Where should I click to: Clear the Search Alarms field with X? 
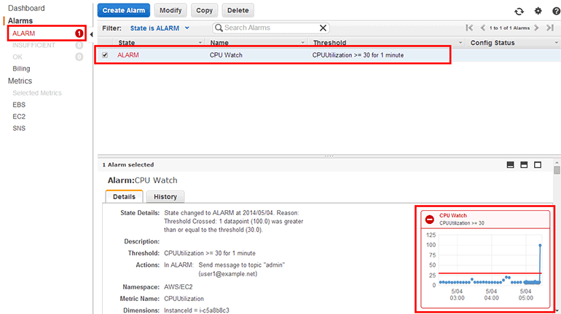click(x=323, y=28)
